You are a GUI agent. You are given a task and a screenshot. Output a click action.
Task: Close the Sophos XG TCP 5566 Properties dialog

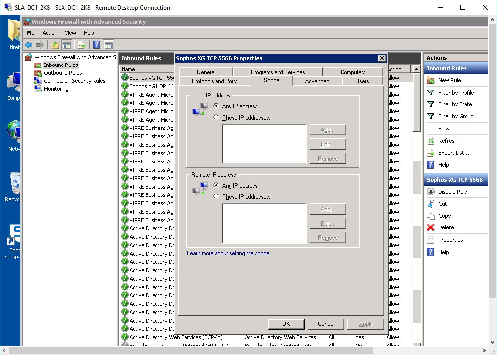click(382, 58)
